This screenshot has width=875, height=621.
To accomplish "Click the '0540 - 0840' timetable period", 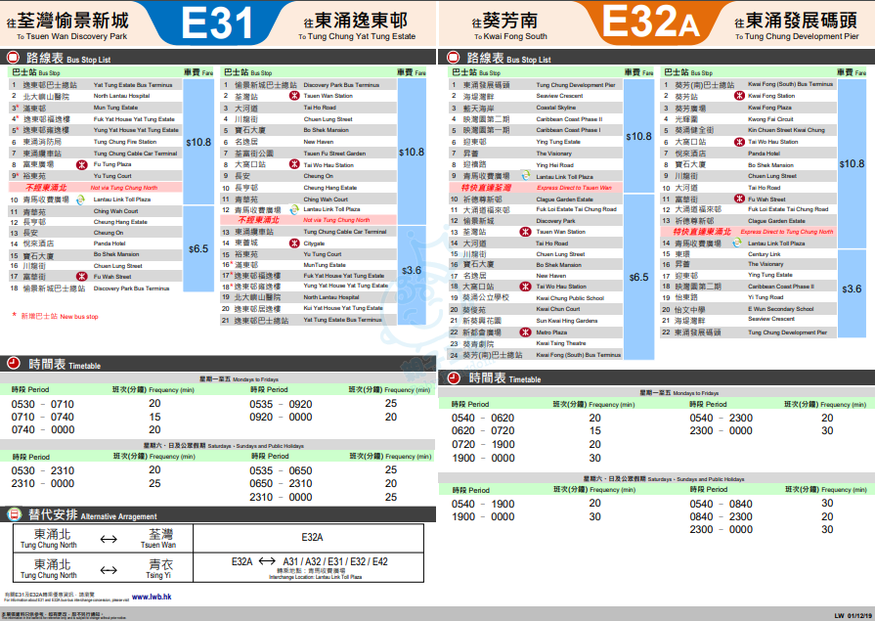I will tap(721, 504).
